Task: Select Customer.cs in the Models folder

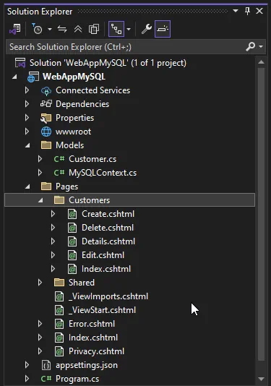Action: [x=93, y=159]
